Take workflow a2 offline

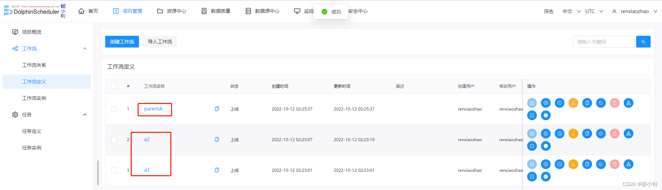573,134
